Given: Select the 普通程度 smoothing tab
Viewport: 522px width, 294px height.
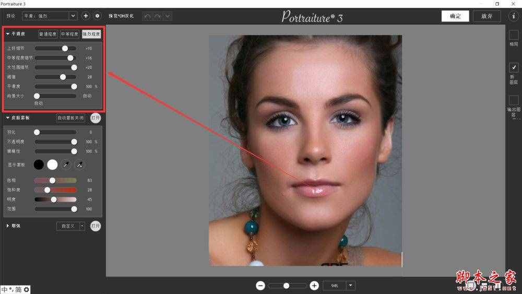Looking at the screenshot, I should pos(48,34).
